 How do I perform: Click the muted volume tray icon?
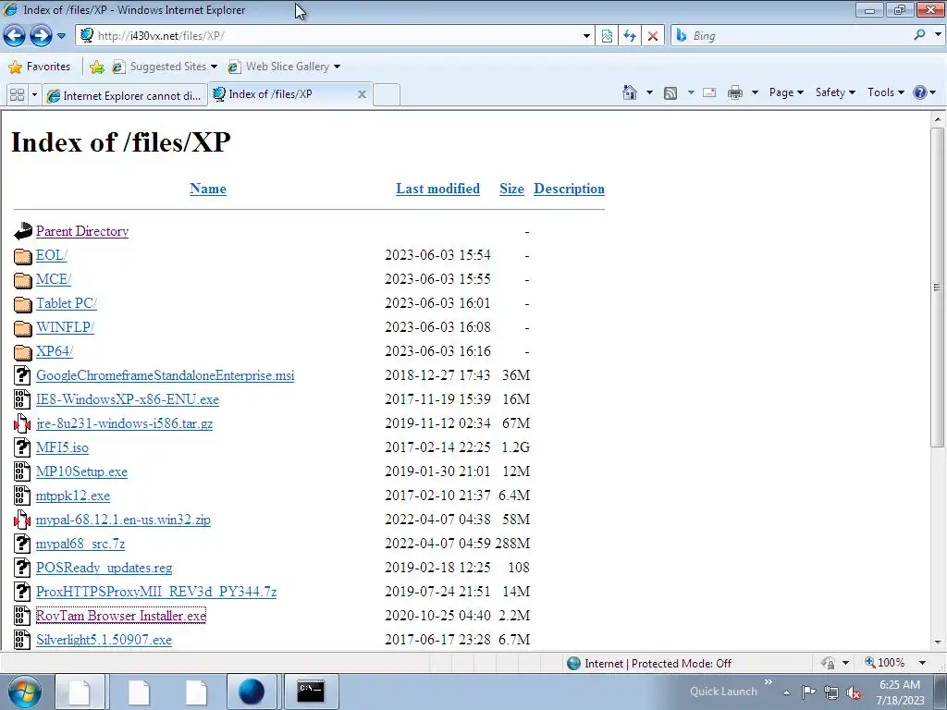click(854, 693)
